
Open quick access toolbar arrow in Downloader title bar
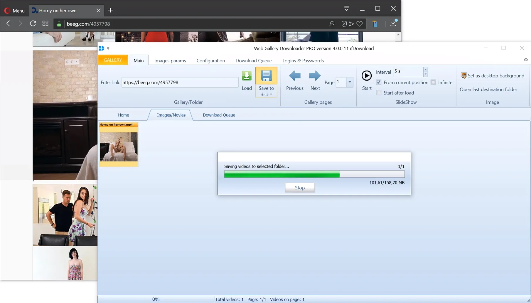click(x=108, y=48)
